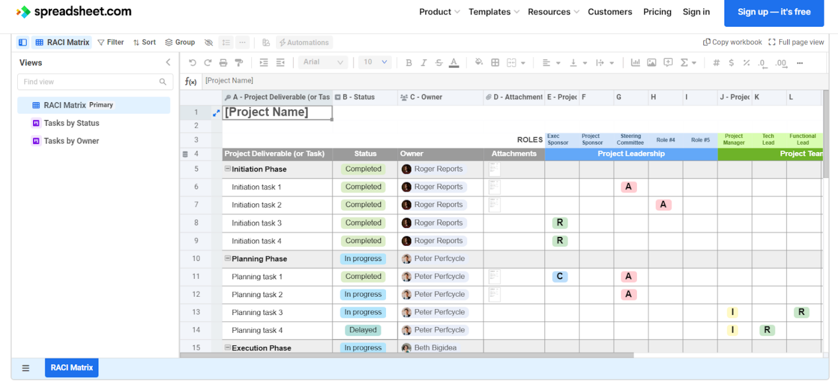
Task: Collapse the Views panel with left chevron
Action: pyautogui.click(x=168, y=63)
